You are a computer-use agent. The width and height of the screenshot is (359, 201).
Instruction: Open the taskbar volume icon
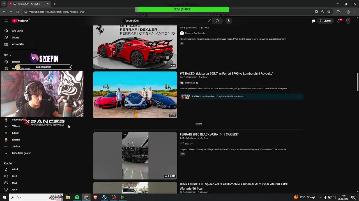pyautogui.click(x=334, y=197)
